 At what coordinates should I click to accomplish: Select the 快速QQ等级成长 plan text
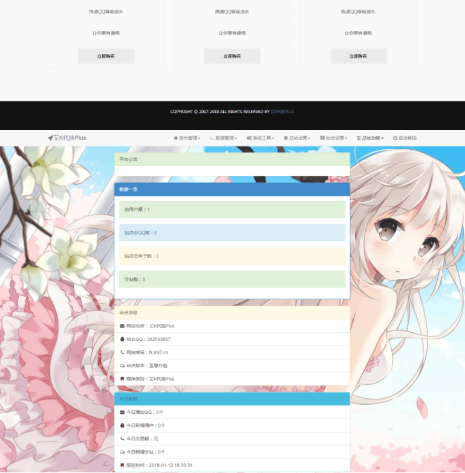point(106,11)
